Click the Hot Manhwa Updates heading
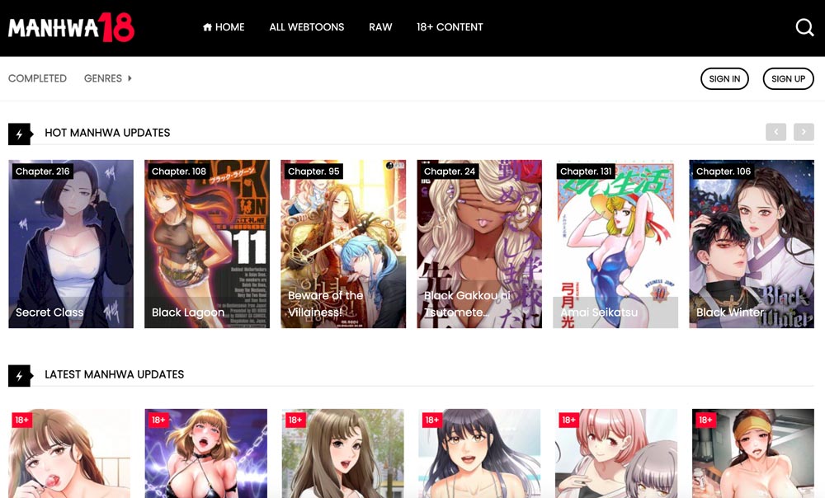Screen dimensions: 825x498 point(107,133)
